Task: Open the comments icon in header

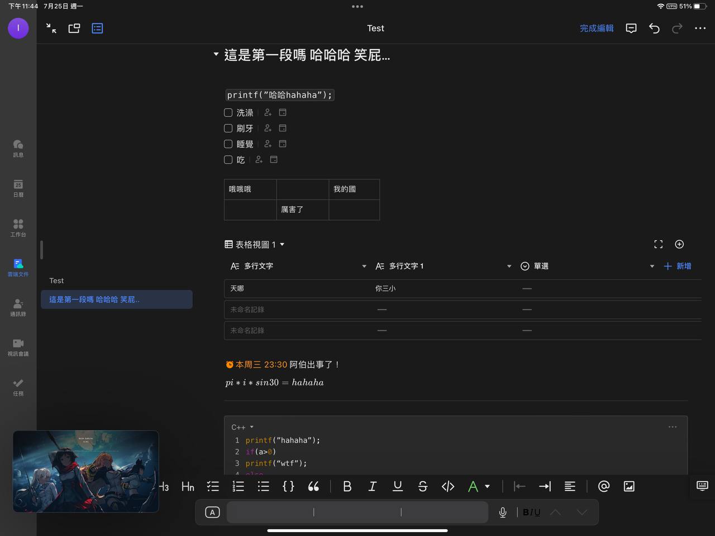Action: (631, 29)
